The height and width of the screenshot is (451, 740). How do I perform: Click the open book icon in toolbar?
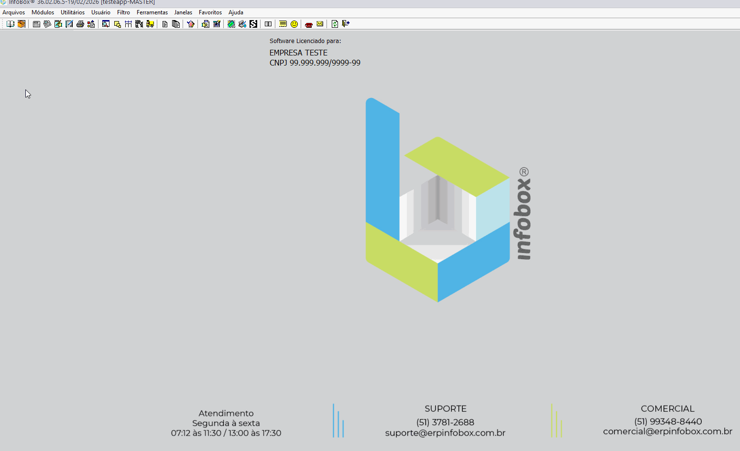(x=10, y=24)
